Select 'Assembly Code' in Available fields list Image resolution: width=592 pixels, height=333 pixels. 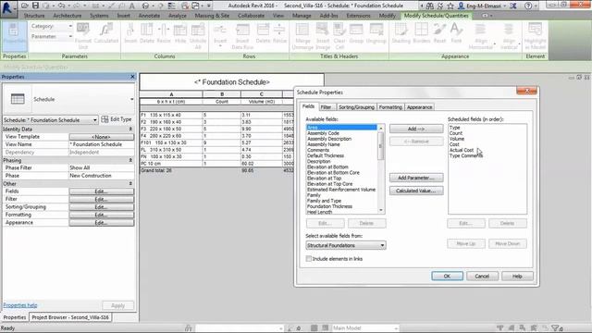tap(323, 133)
